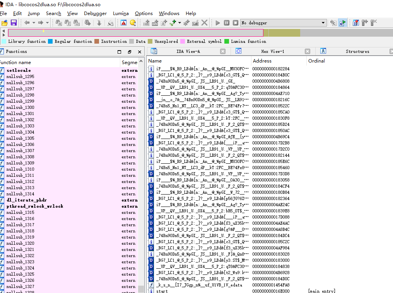Sort by the Function name column header
This screenshot has height=293, width=393.
tap(60, 62)
